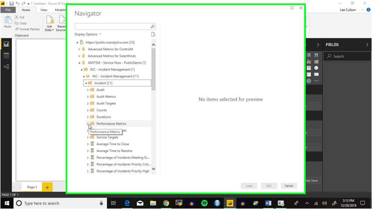Open the quick access toolbar customize dropdown

[x=28, y=4]
